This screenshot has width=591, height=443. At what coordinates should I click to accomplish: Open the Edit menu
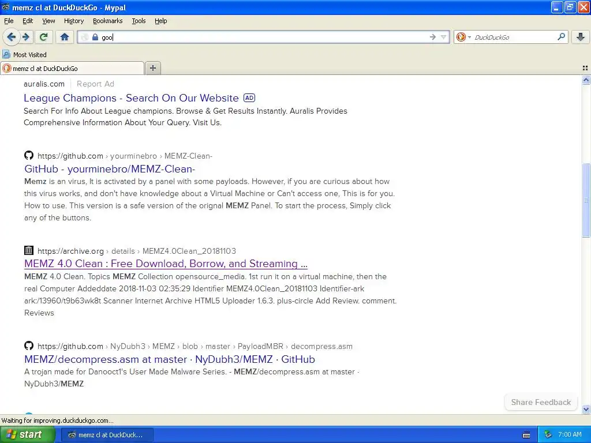pos(28,21)
